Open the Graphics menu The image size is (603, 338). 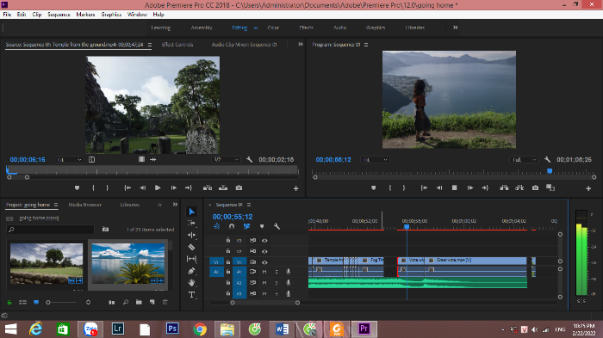click(111, 15)
